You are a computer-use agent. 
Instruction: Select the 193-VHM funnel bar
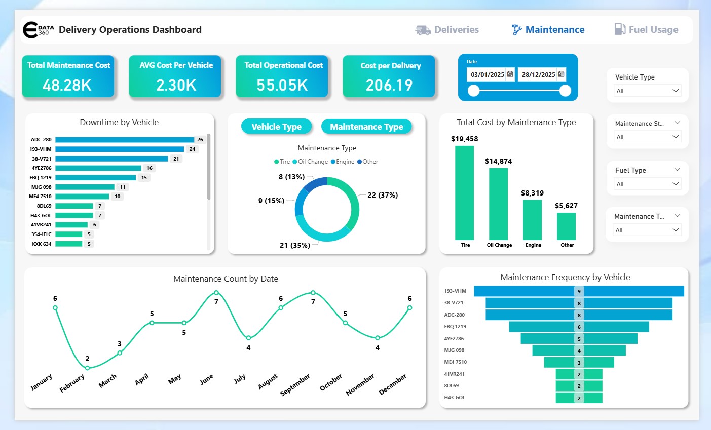579,291
